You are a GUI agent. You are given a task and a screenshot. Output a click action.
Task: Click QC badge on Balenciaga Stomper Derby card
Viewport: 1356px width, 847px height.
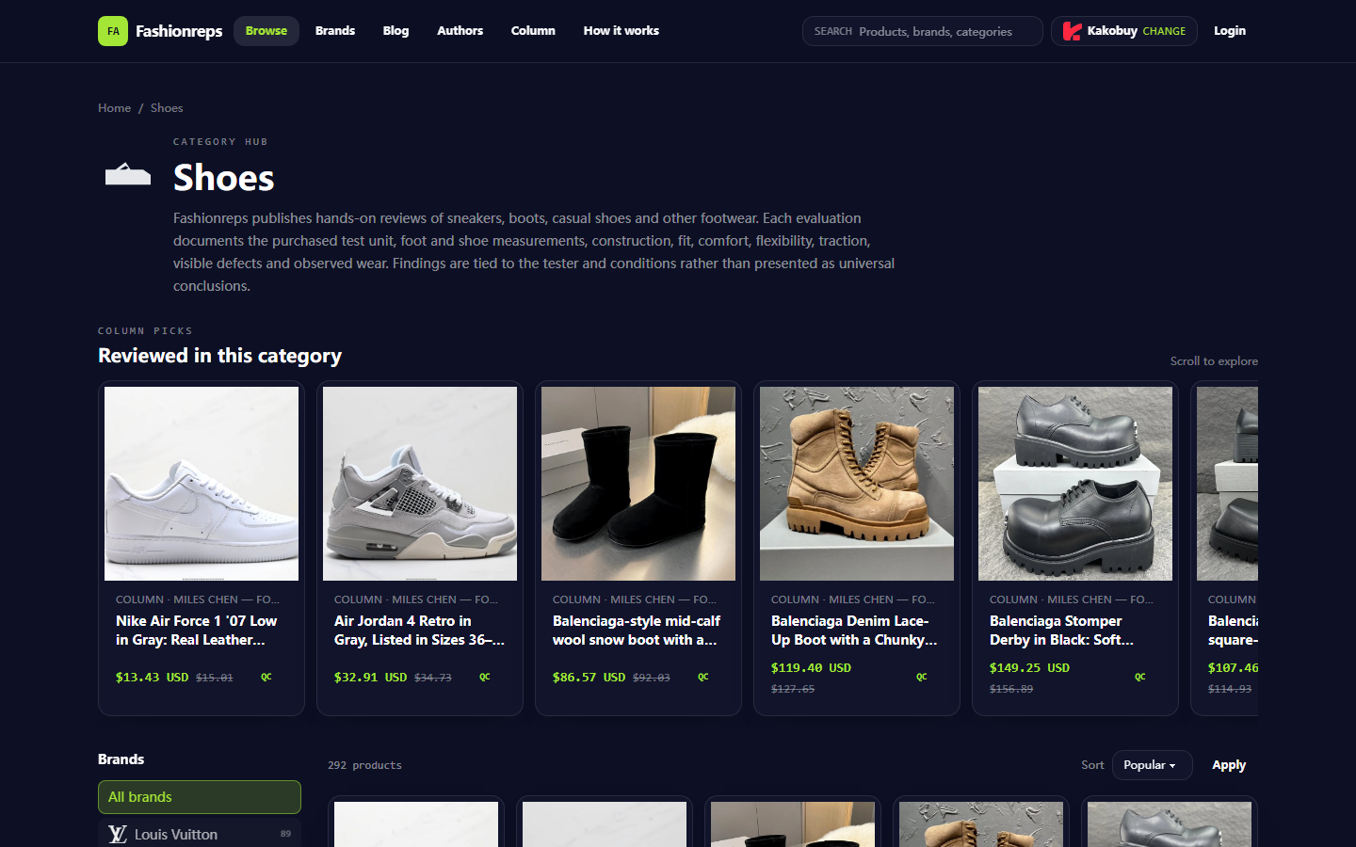[x=1140, y=677]
